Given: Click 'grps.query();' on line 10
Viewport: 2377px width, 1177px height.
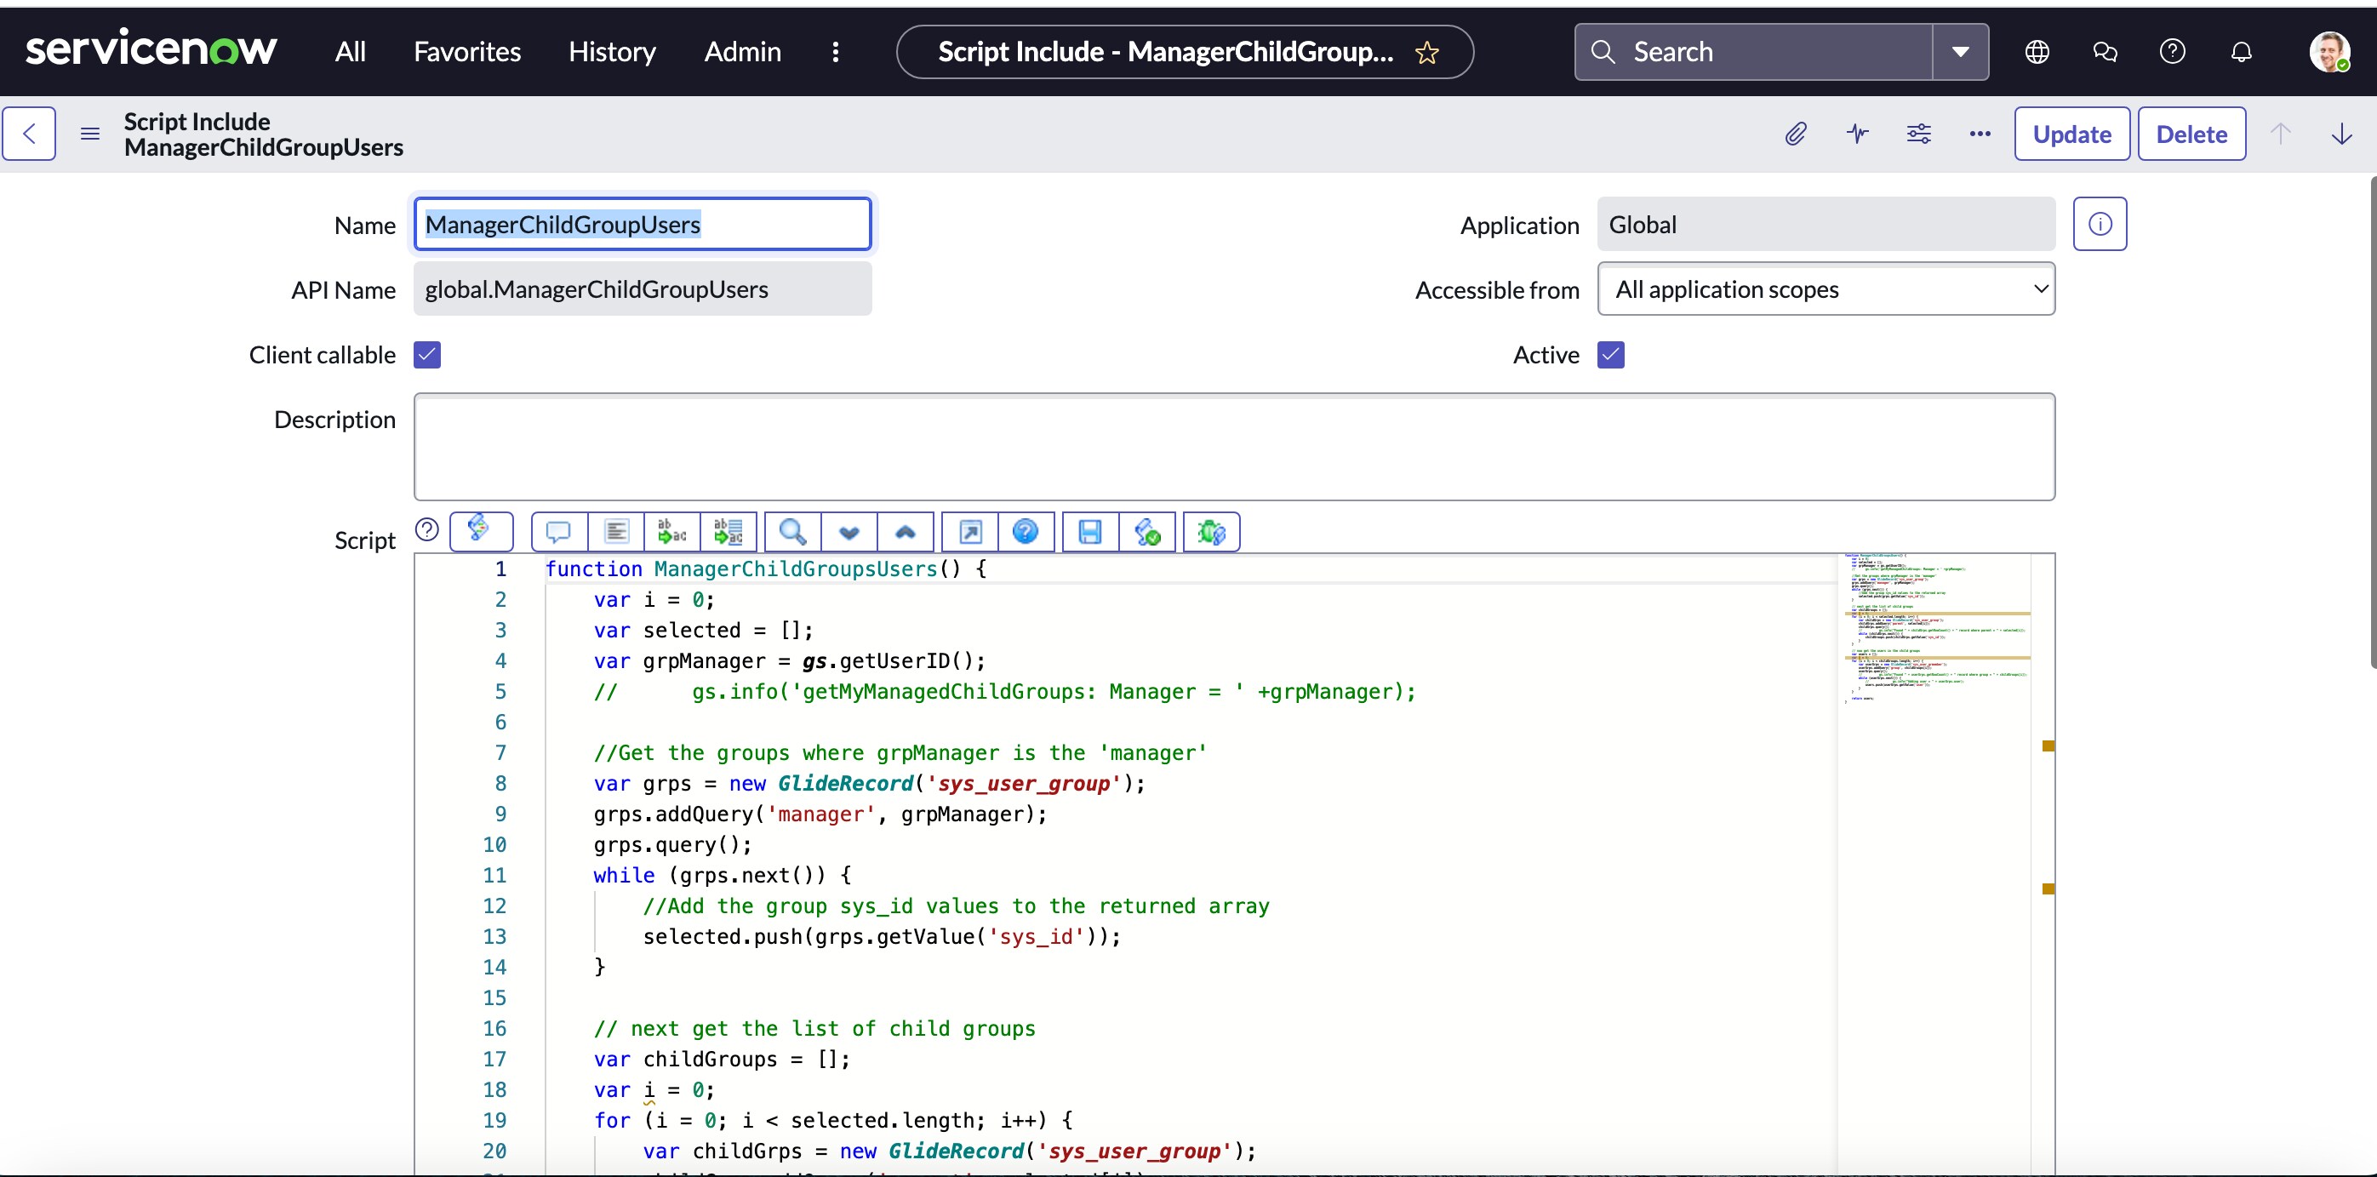Looking at the screenshot, I should pos(671,844).
